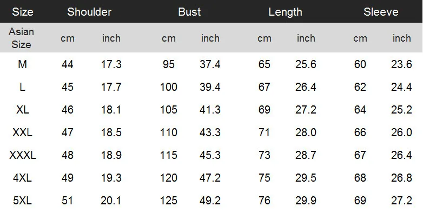Select bust value 43.3 inch for XXL

tap(210, 132)
